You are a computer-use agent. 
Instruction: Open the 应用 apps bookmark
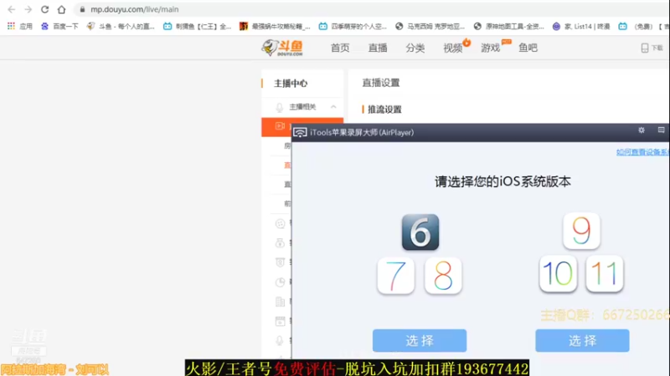point(20,27)
